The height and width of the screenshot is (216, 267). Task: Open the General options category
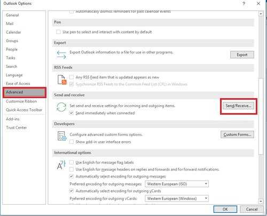[12, 15]
